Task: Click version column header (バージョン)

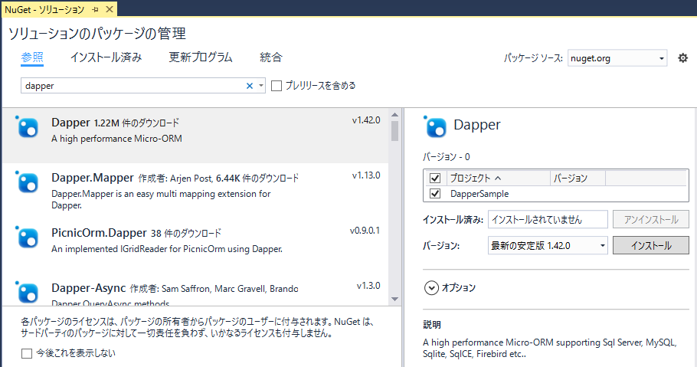Action: coord(578,178)
